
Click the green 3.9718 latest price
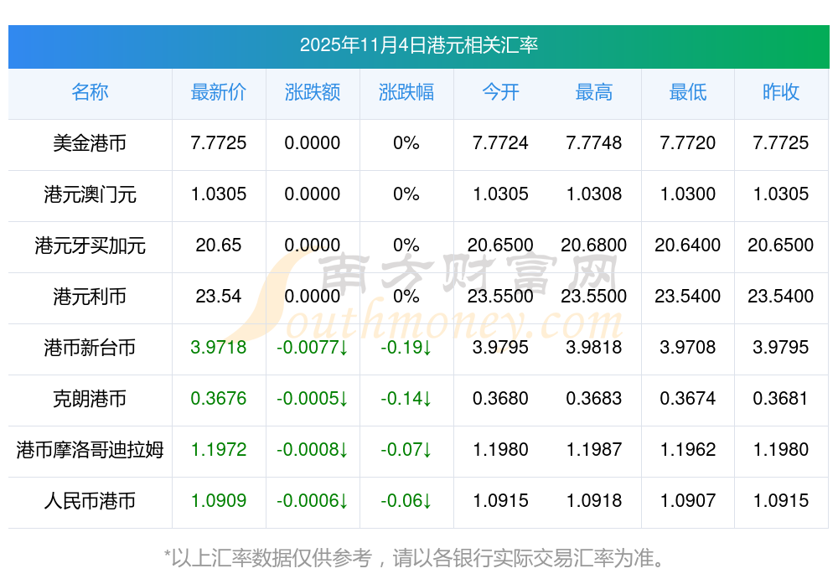click(x=219, y=348)
